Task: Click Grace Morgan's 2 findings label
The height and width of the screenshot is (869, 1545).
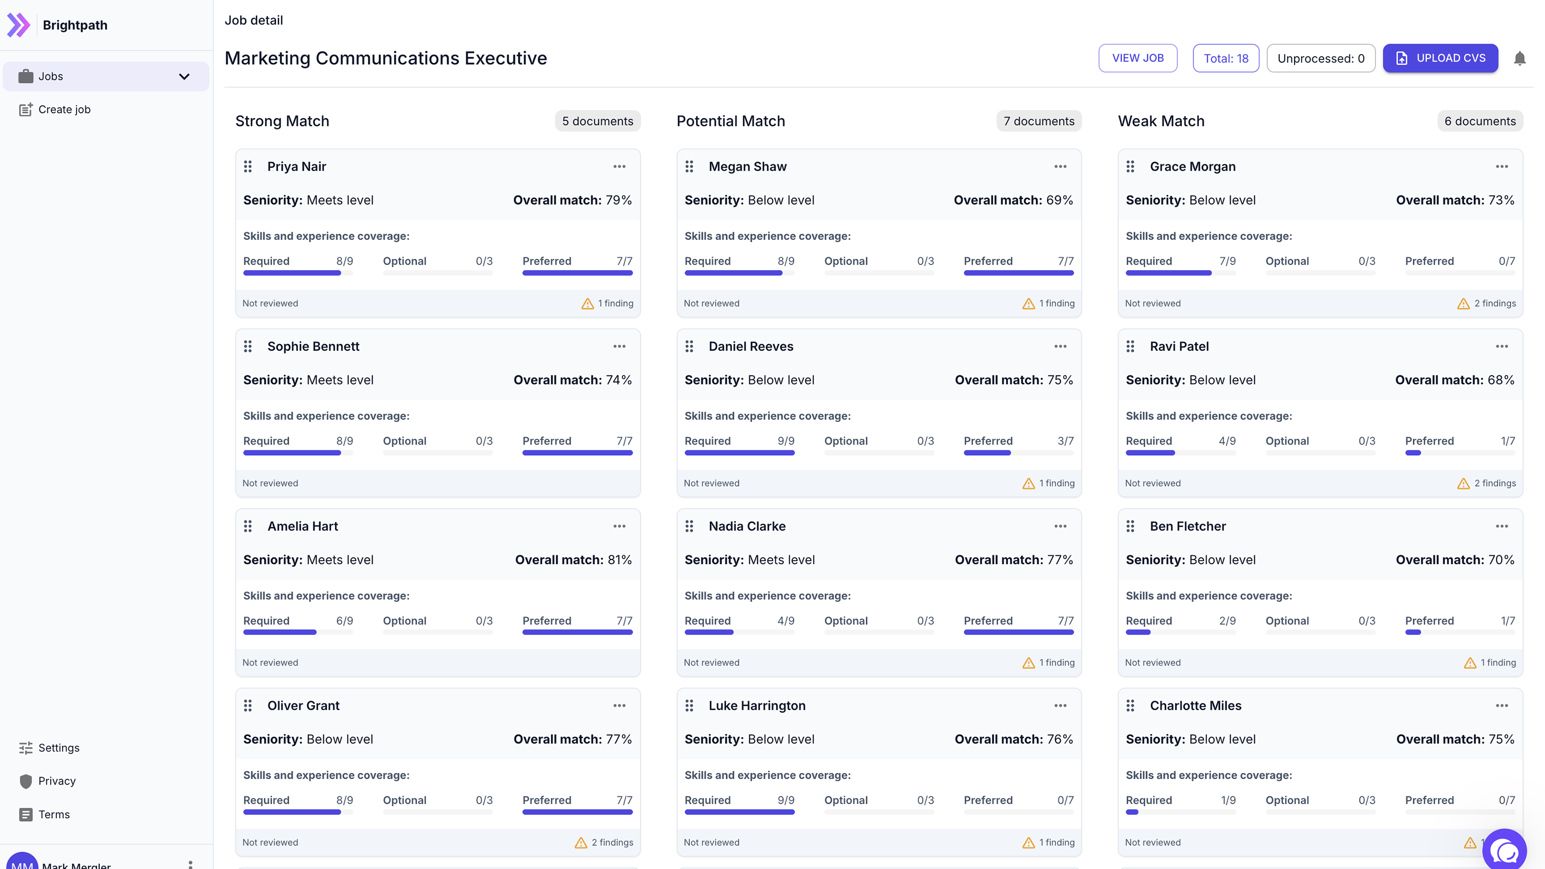Action: click(x=1495, y=304)
